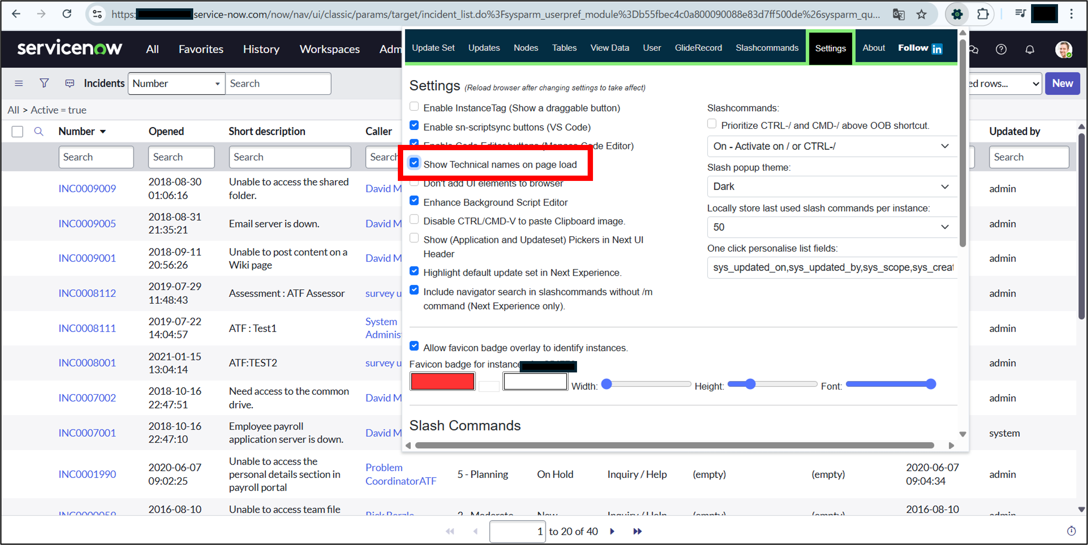Click the LinkedIn Follow icon
Viewport: 1088px width, 545px height.
[x=937, y=49]
